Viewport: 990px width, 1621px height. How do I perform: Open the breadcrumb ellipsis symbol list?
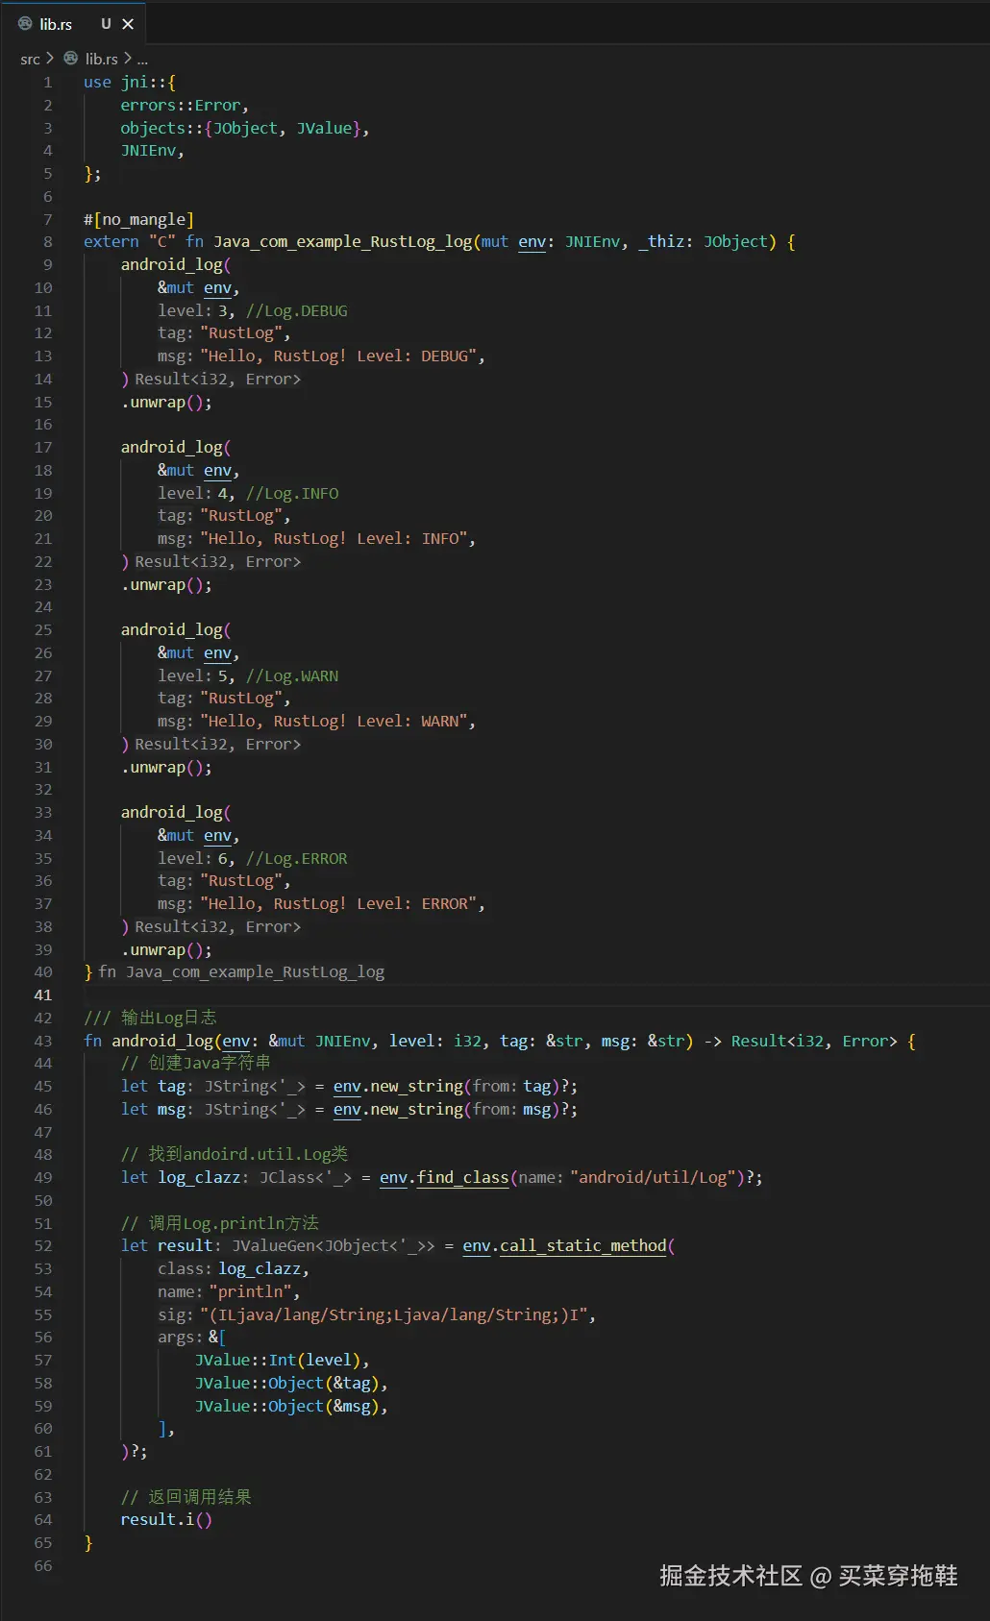click(x=142, y=60)
